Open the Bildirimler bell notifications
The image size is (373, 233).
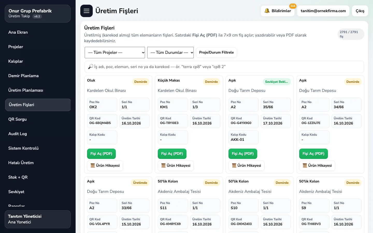pos(278,11)
